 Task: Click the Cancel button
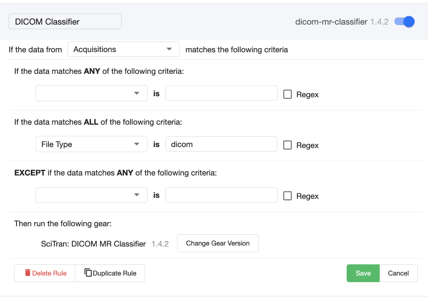398,273
